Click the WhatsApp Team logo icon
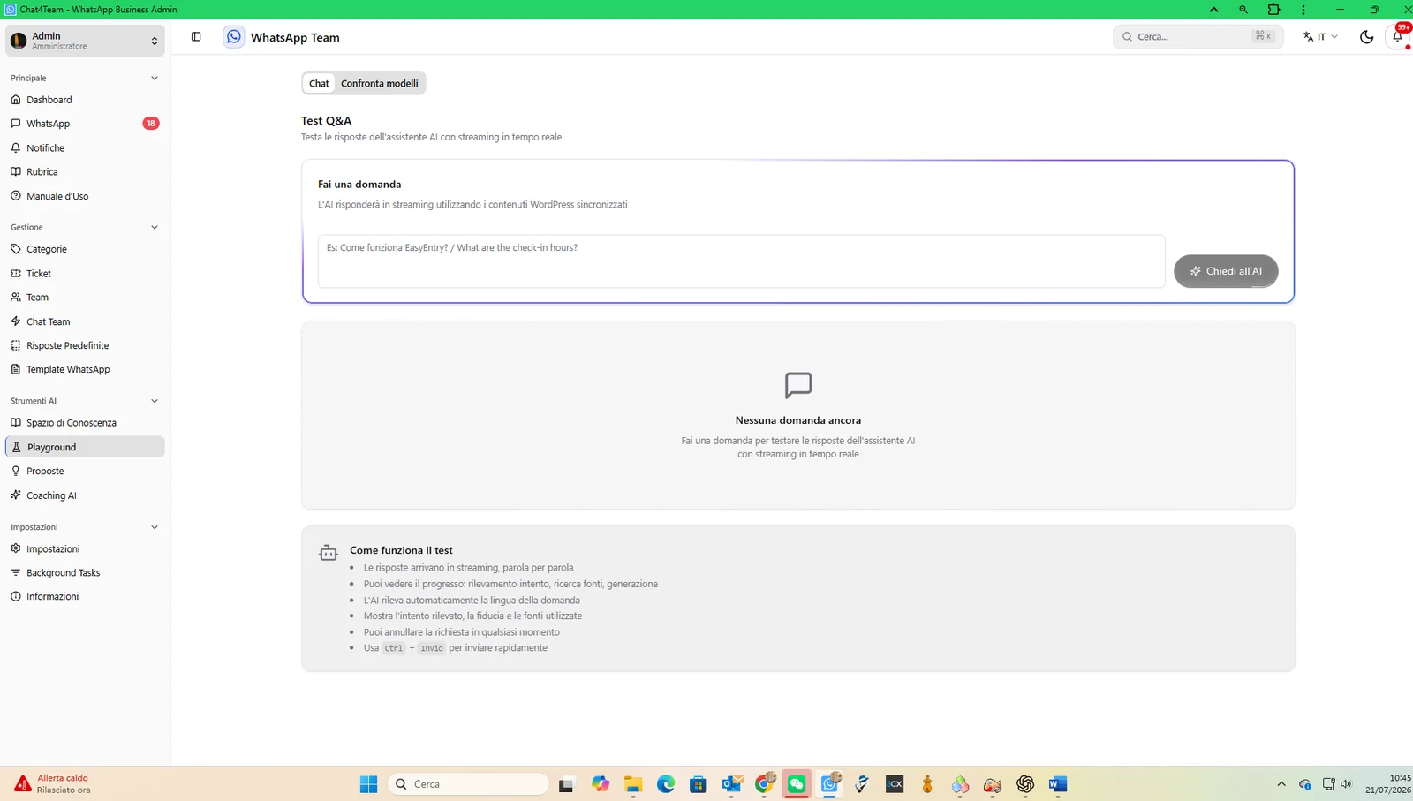Screen dimensions: 1413x801 pyautogui.click(x=234, y=37)
